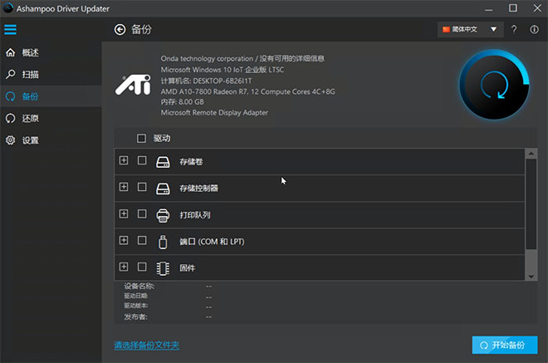
Task: Go to the 还原 restore page
Action: [51, 118]
